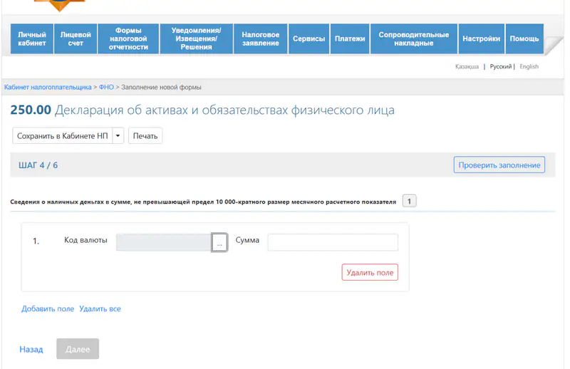This screenshot has height=369, width=570.
Task: Switch language to Қазақша
Action: [x=467, y=67]
